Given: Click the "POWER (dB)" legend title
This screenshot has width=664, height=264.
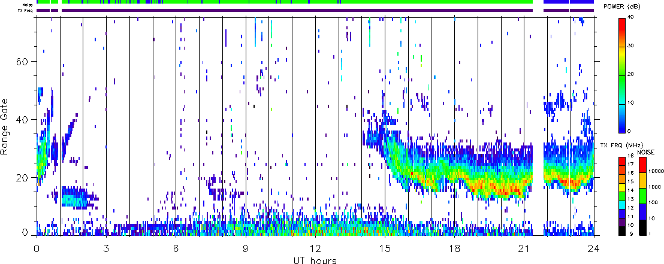Looking at the screenshot, I should (623, 8).
